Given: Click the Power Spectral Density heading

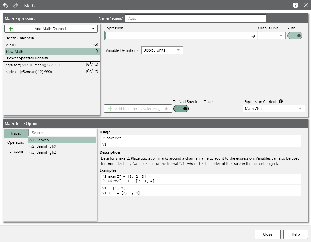Looking at the screenshot, I should click(27, 58).
